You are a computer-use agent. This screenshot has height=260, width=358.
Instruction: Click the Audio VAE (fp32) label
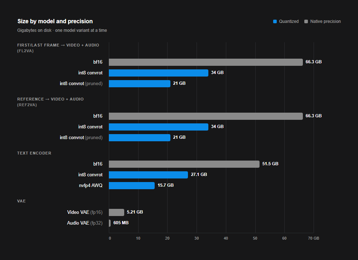coord(85,223)
